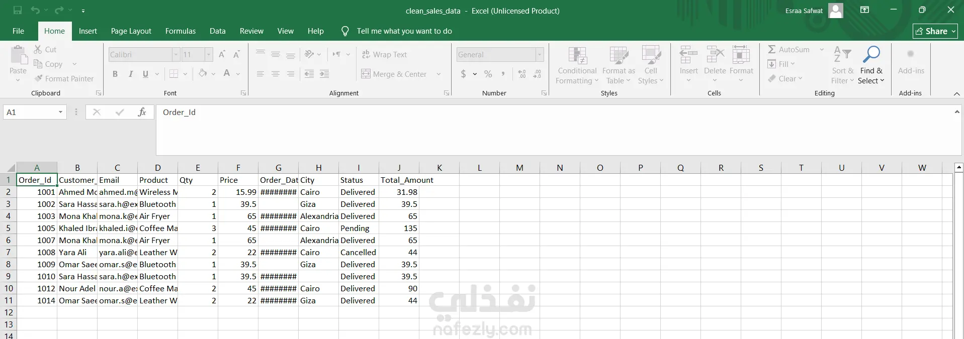
Task: Click Accounting Number Format dollar icon
Action: (x=463, y=74)
